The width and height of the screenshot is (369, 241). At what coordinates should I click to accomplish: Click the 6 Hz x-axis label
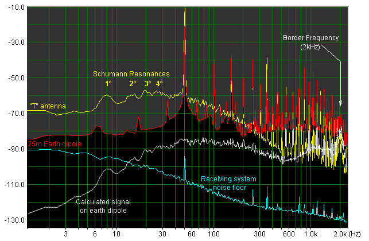[x=95, y=234]
